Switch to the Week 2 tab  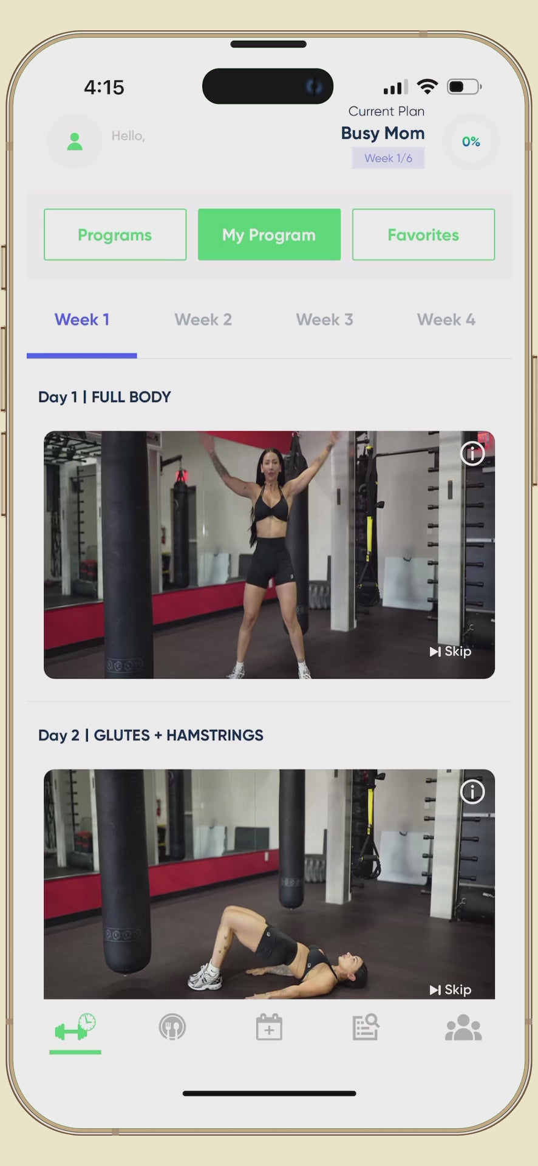click(x=203, y=320)
